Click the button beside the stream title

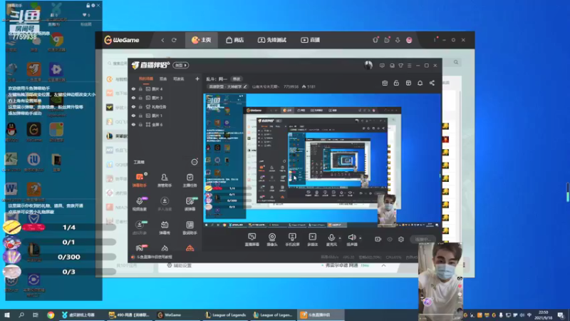[237, 79]
